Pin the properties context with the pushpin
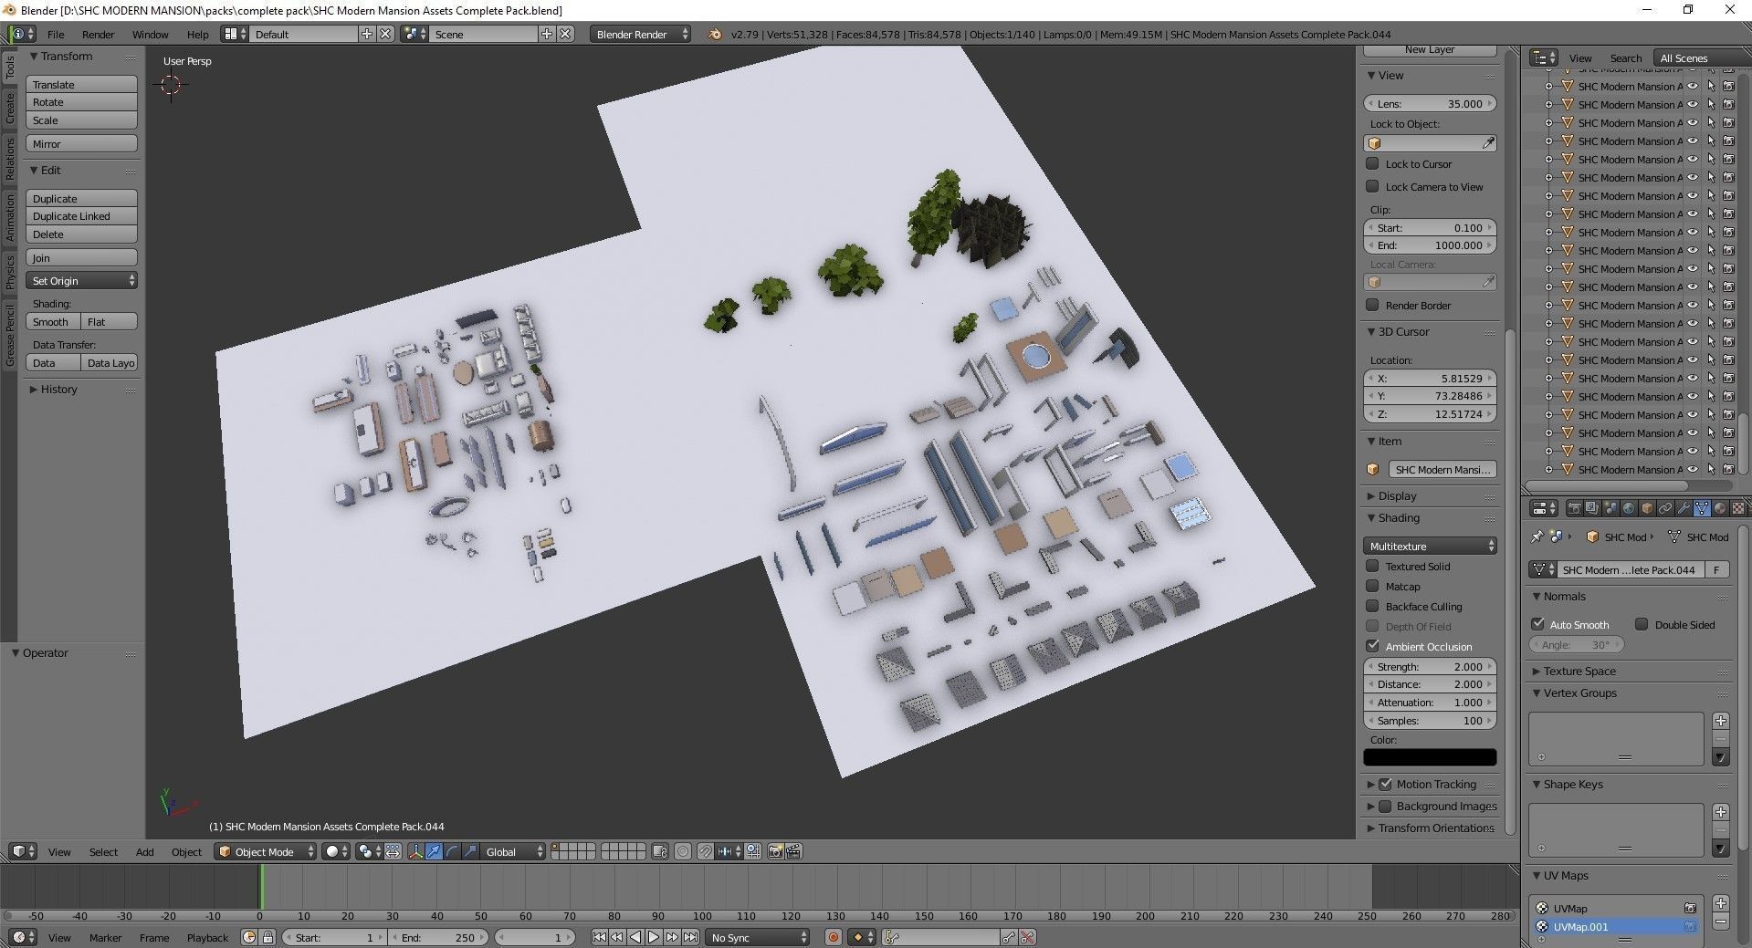This screenshot has height=948, width=1752. (1537, 537)
